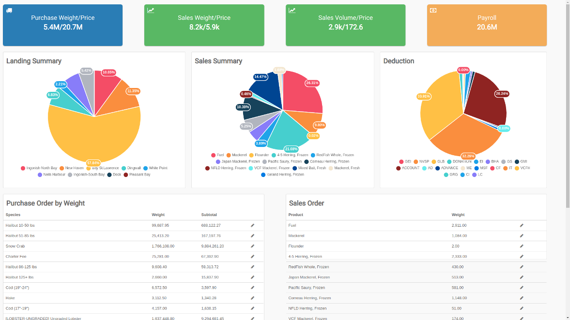Edit the Hake row in Purchase Order
Screen dimensions: 570x320
coord(252,298)
